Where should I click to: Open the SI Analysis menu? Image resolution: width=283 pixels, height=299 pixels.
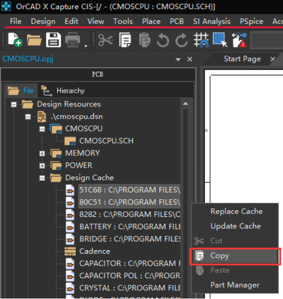[211, 21]
